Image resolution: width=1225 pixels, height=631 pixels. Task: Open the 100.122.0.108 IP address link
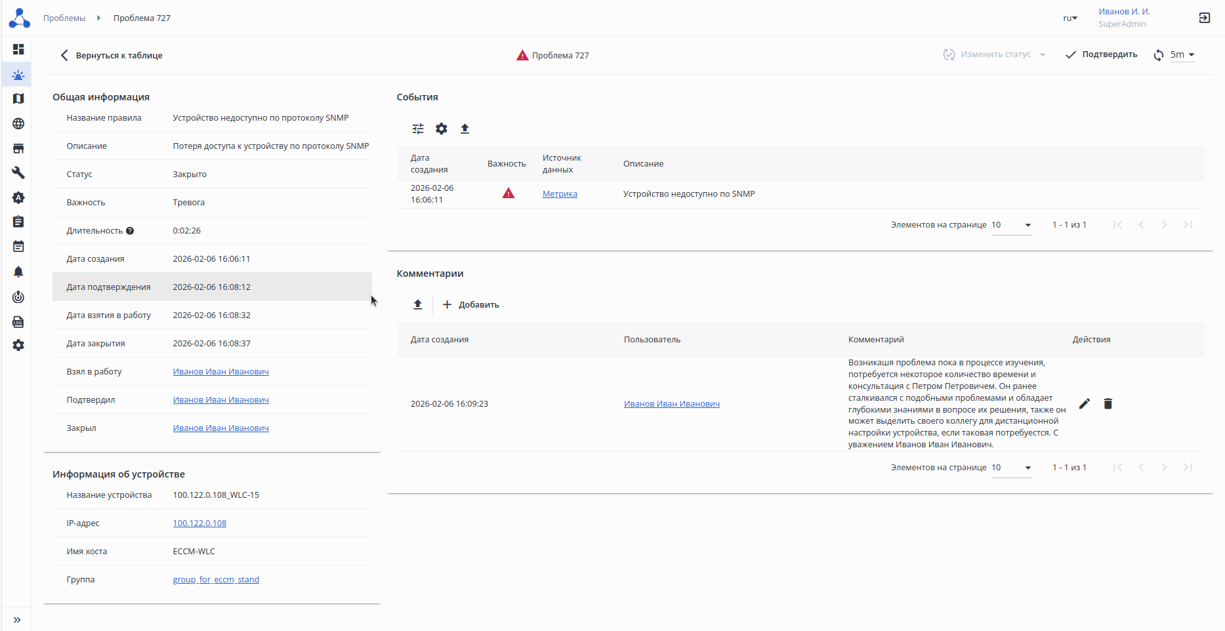[199, 523]
